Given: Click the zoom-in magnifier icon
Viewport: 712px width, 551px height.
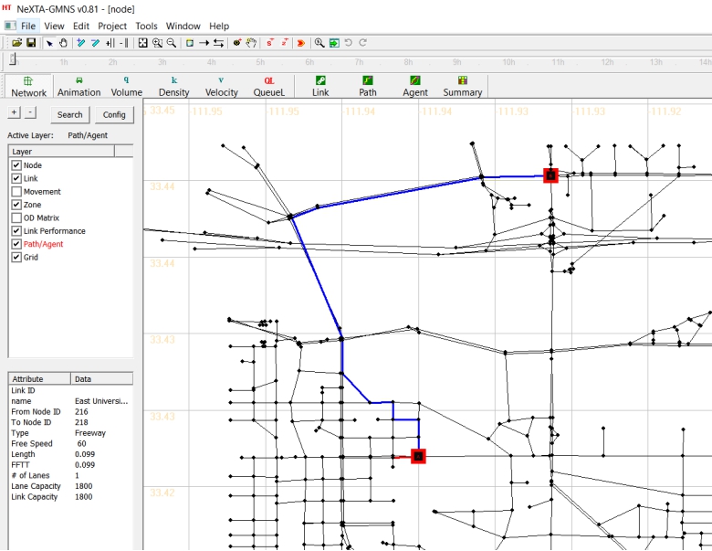Looking at the screenshot, I should [x=158, y=43].
